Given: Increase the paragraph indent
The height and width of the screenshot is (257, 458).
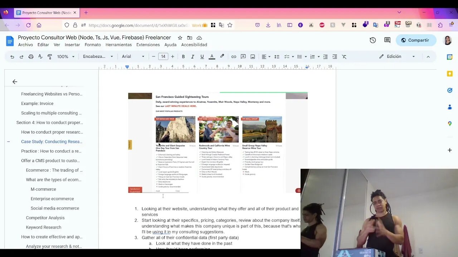Looking at the screenshot, I should pos(335,57).
